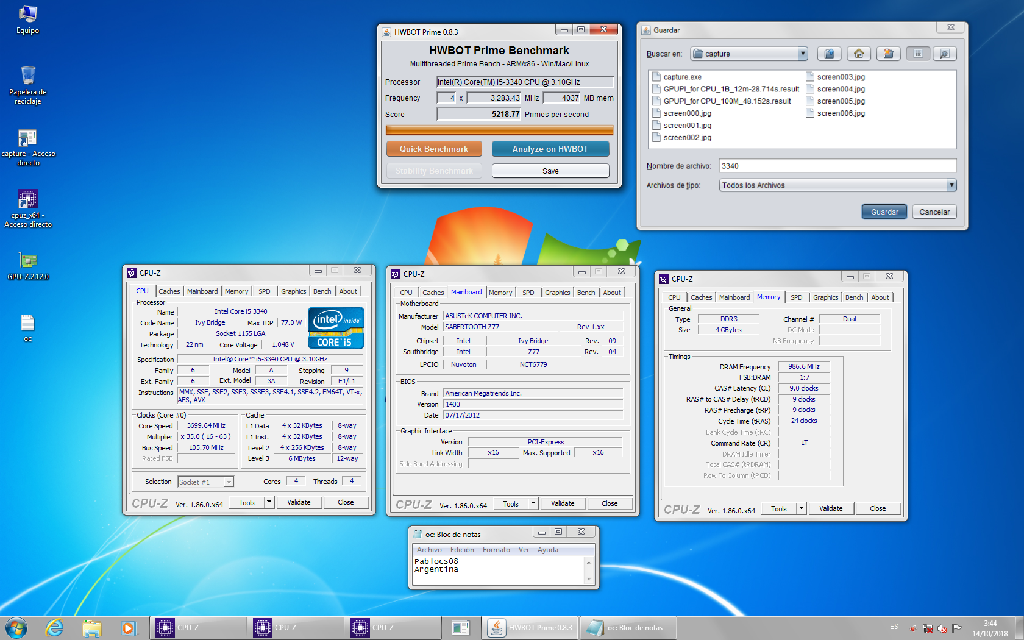Screen dimensions: 1024x640
Task: Switch to details view in Guardar dialog
Action: (x=944, y=54)
